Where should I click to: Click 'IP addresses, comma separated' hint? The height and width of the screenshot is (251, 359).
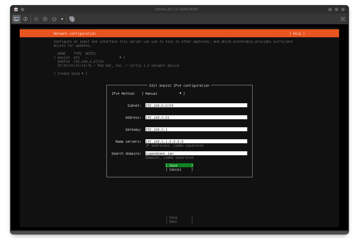click(x=174, y=145)
